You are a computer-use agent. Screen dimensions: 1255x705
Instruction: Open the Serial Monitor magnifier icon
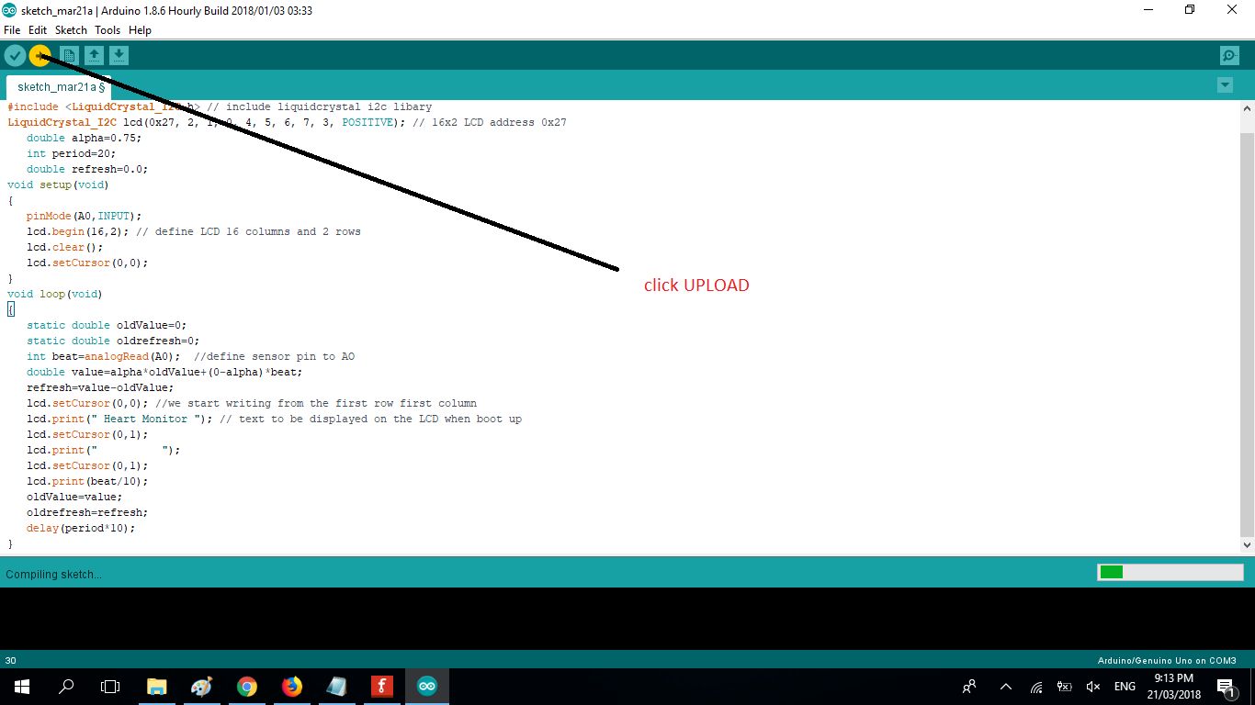coord(1229,56)
